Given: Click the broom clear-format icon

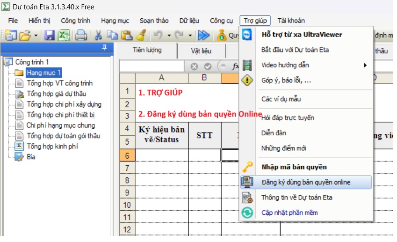Looking at the screenshot, I should click(x=141, y=35).
